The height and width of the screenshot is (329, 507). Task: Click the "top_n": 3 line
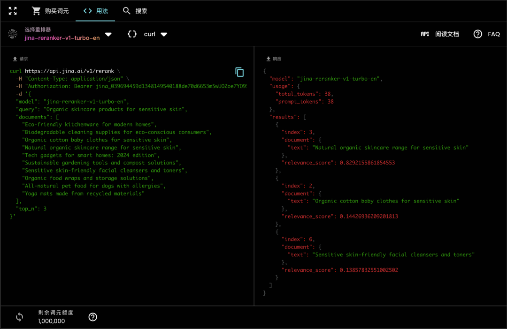tap(31, 209)
